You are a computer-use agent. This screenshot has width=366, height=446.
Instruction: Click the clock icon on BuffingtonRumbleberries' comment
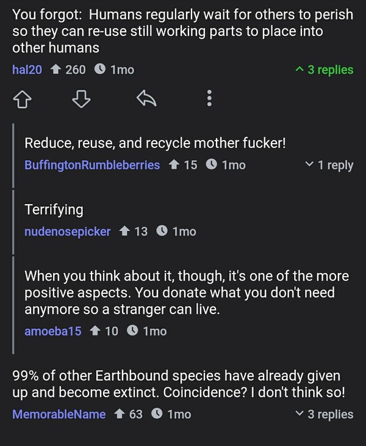coord(211,165)
